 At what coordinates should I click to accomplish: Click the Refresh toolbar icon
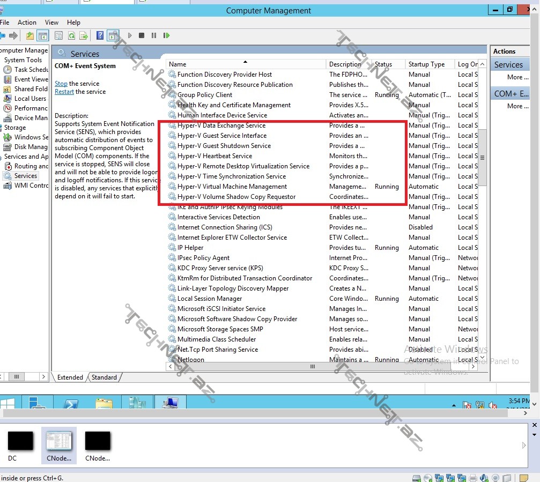click(x=71, y=36)
